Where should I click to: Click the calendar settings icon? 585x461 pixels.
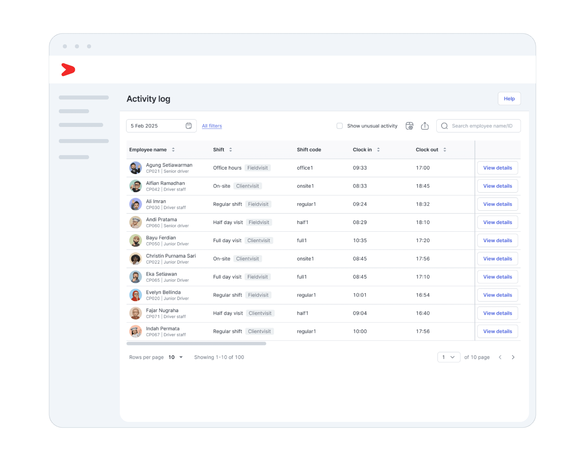tap(409, 126)
